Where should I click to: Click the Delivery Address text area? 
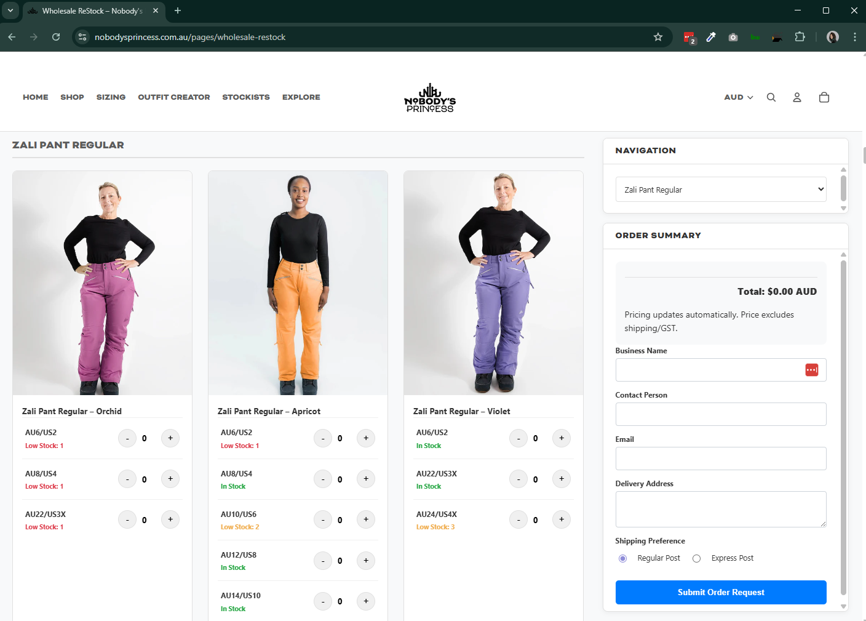coord(720,509)
